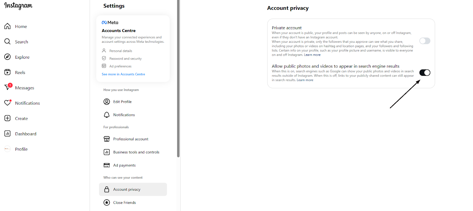This screenshot has height=211, width=473.
Task: Click the Ad payments card icon
Action: pos(107,165)
